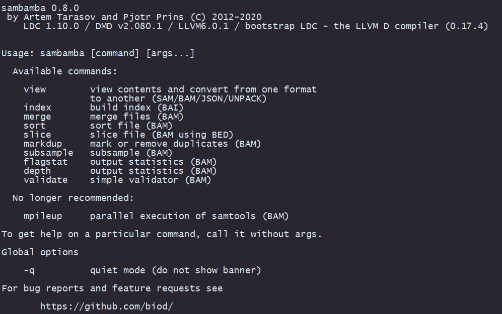Click the 'sambamba 0.8.0' version title
This screenshot has height=314, width=502.
pos(40,8)
